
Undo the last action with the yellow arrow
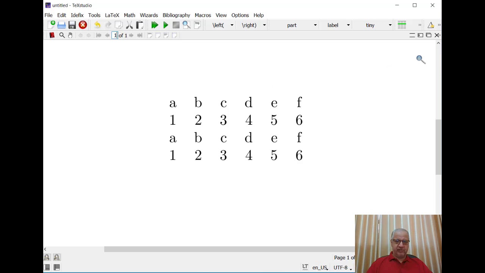[x=97, y=25]
